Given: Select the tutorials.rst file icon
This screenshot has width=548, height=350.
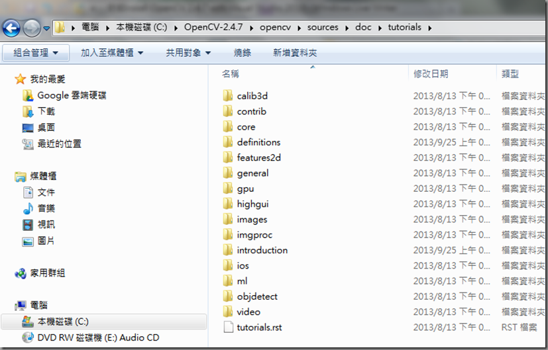Looking at the screenshot, I should pyautogui.click(x=228, y=328).
